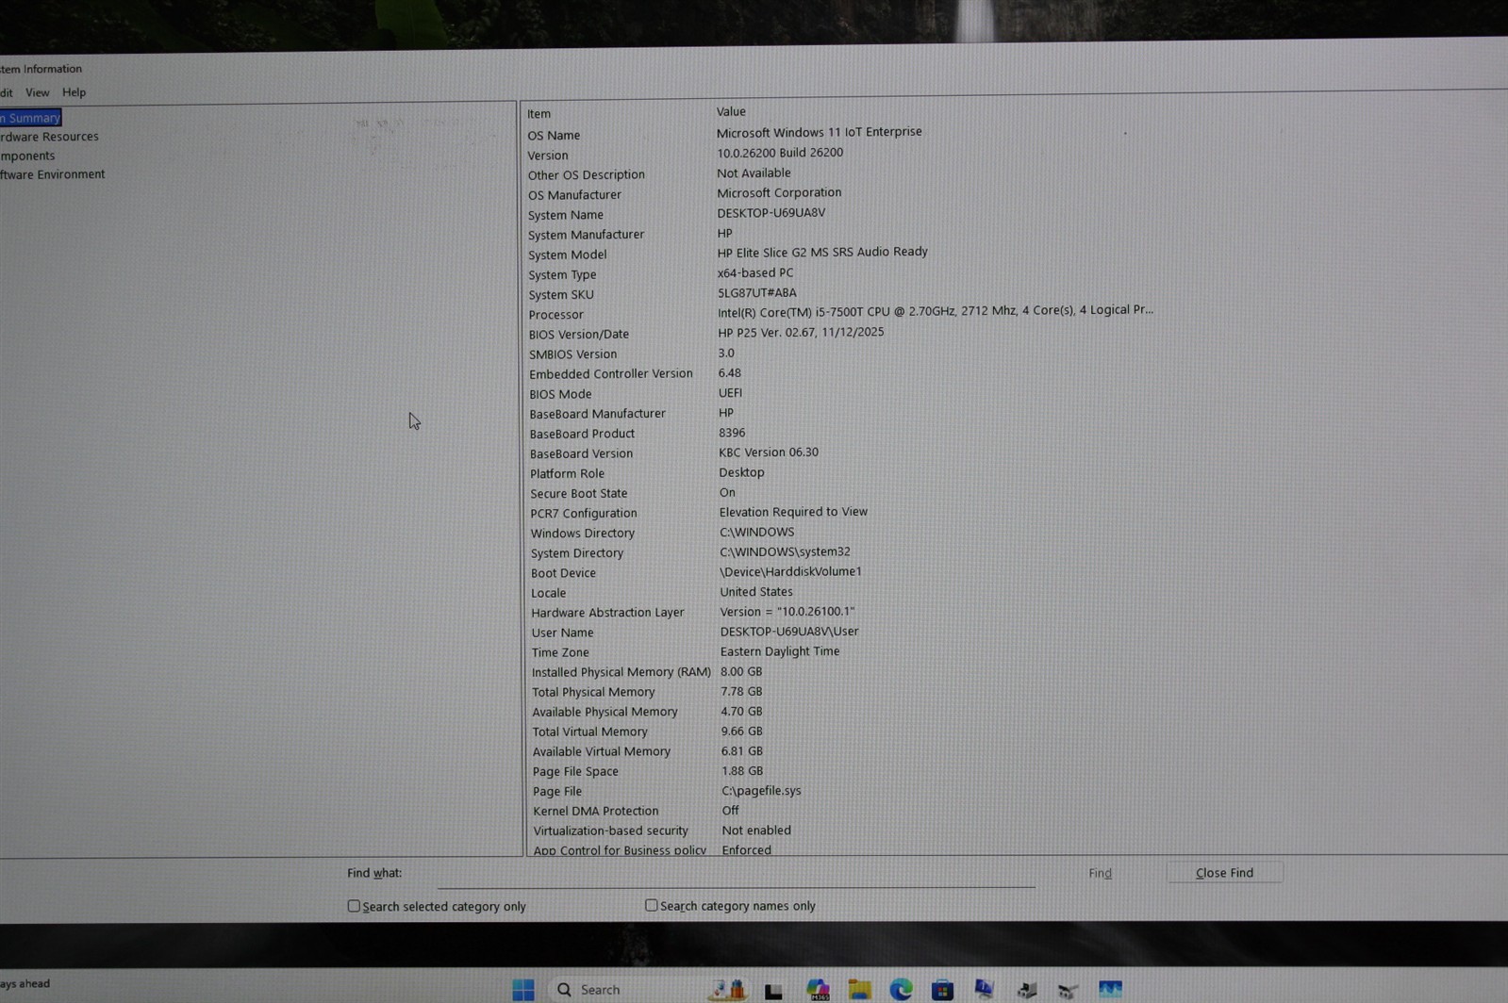This screenshot has height=1003, width=1508.
Task: Click HP Elite Slice G2 model value
Action: pyautogui.click(x=822, y=252)
